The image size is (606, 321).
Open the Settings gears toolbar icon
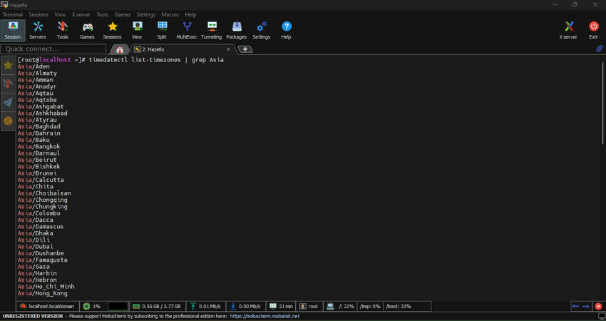261,30
